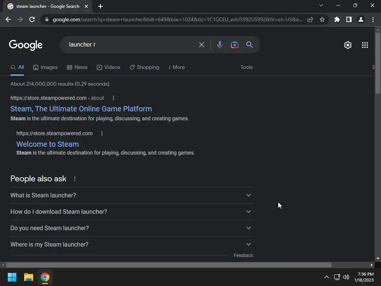Image resolution: width=381 pixels, height=286 pixels.
Task: Open the Extensions puzzle icon
Action: tap(337, 19)
